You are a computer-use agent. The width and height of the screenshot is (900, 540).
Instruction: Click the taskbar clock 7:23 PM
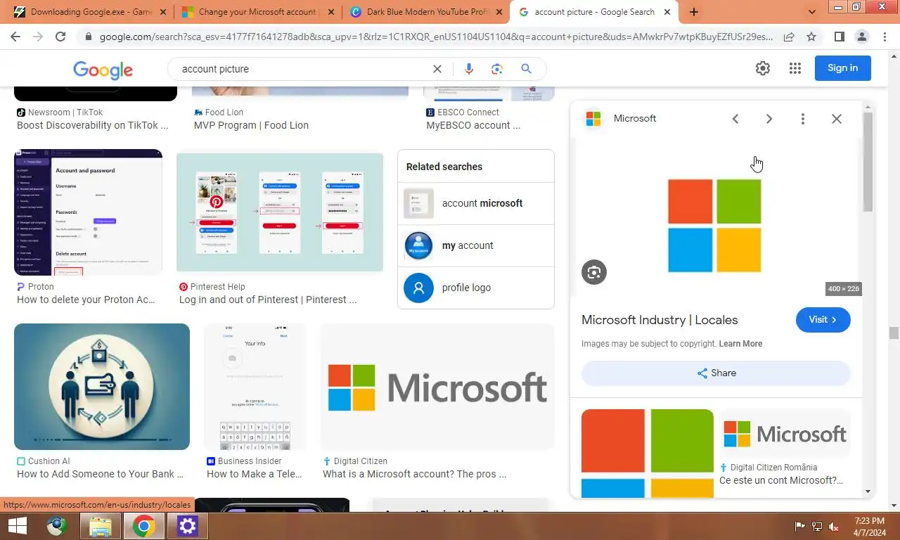tap(870, 521)
